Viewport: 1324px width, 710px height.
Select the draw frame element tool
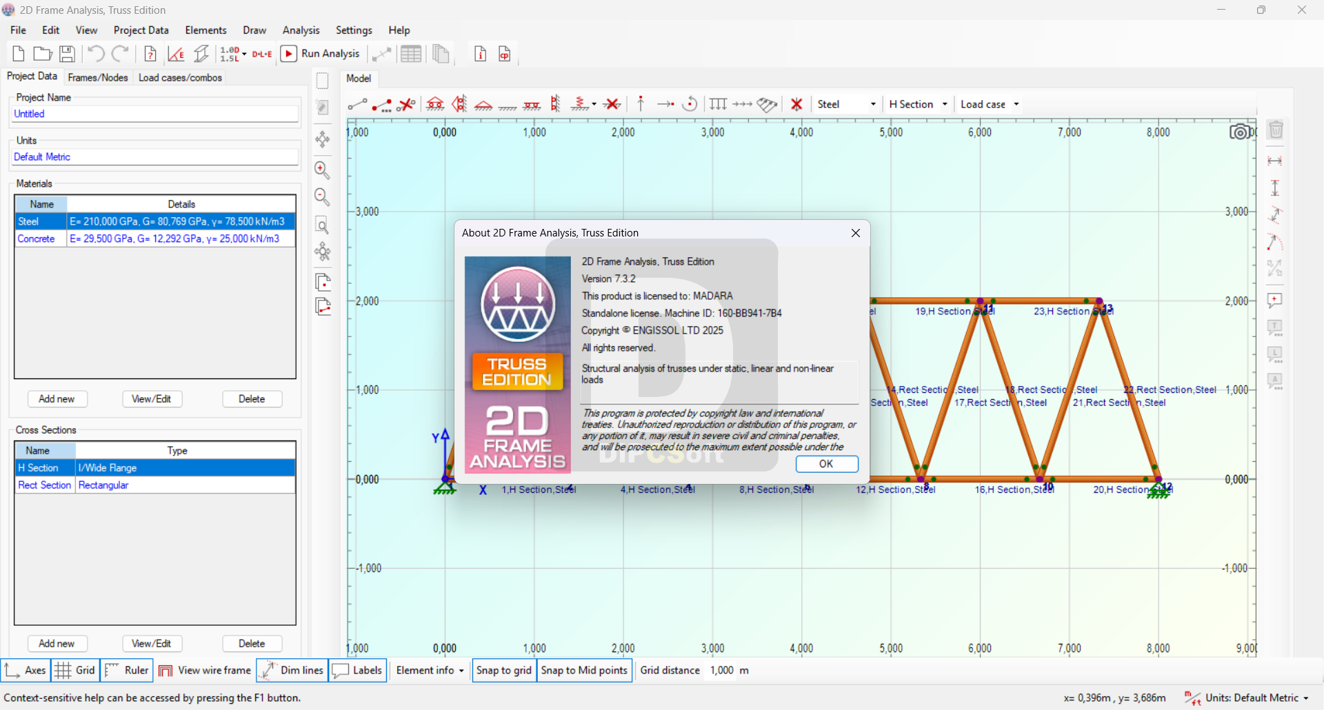click(357, 104)
